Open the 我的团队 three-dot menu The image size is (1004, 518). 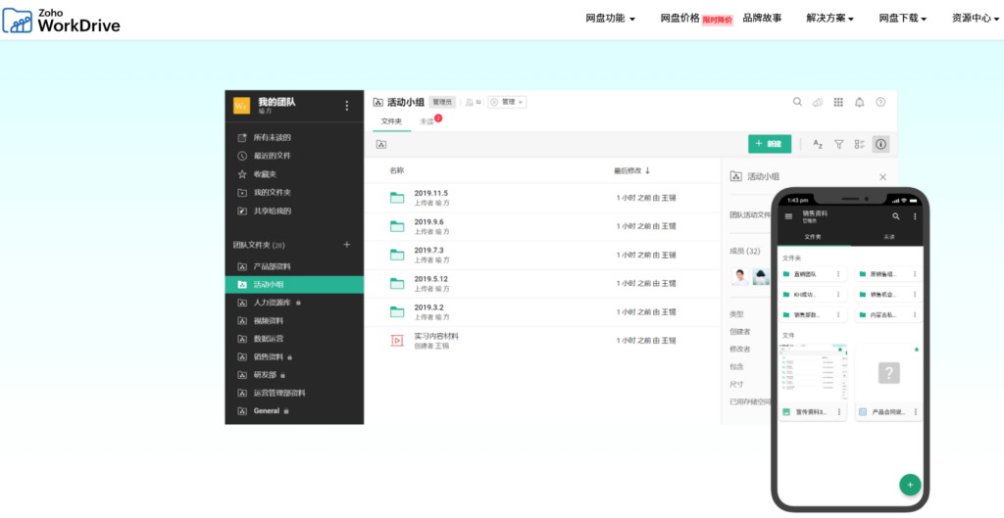[347, 106]
